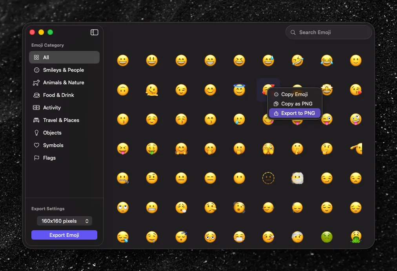The image size is (397, 271).
Task: Pick the face in clouds emoji
Action: (x=297, y=178)
